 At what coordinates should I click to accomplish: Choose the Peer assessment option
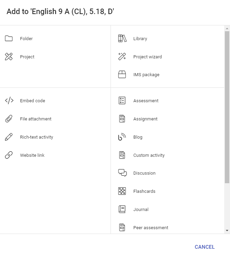click(150, 228)
